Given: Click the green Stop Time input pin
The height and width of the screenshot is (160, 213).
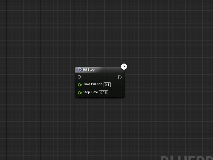Looking at the screenshot, I should coord(80,93).
